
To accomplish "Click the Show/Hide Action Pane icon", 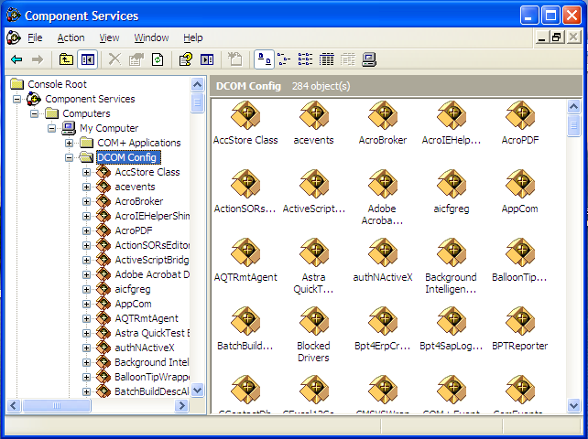I will tap(207, 59).
